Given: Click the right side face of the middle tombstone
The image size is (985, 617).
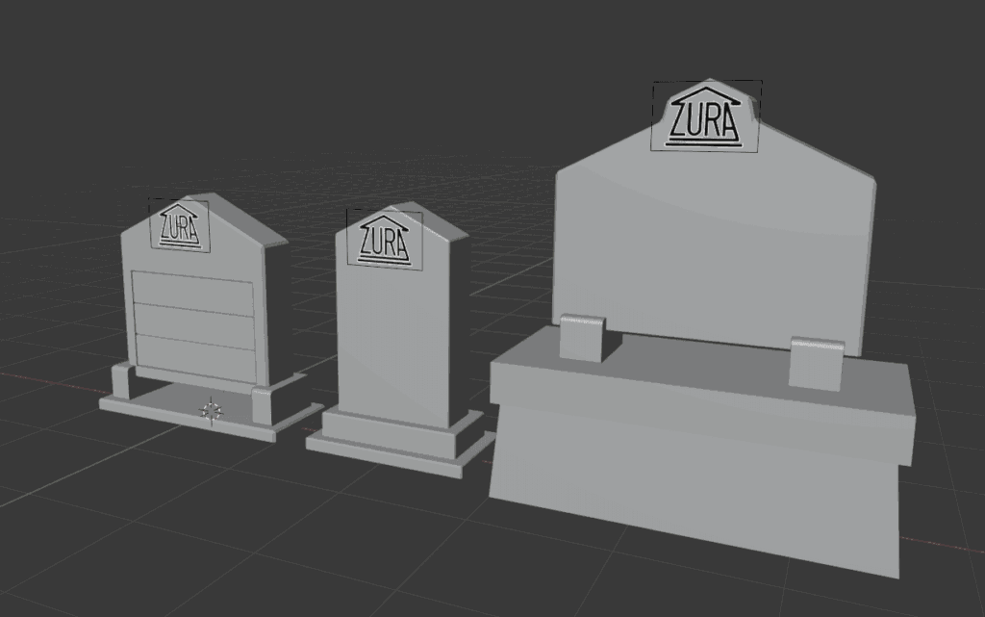Looking at the screenshot, I should click(460, 327).
